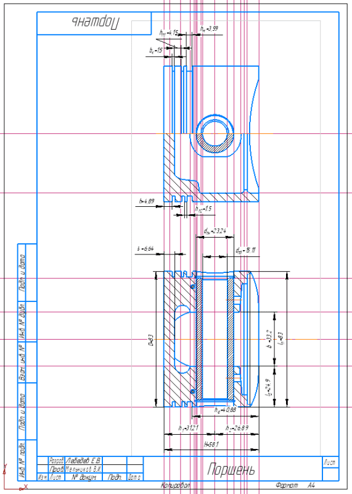Click the "Инв. № подл." side stamp
This screenshot has height=494, width=352.
(x=22, y=461)
